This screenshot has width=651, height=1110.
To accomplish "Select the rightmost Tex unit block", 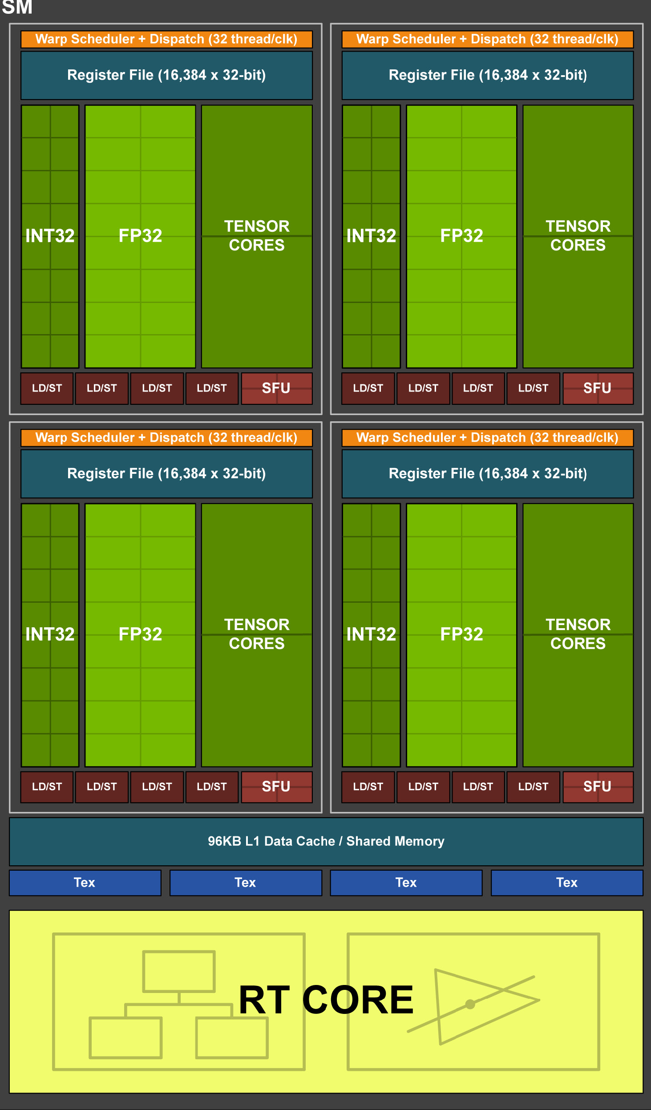I will pos(566,883).
